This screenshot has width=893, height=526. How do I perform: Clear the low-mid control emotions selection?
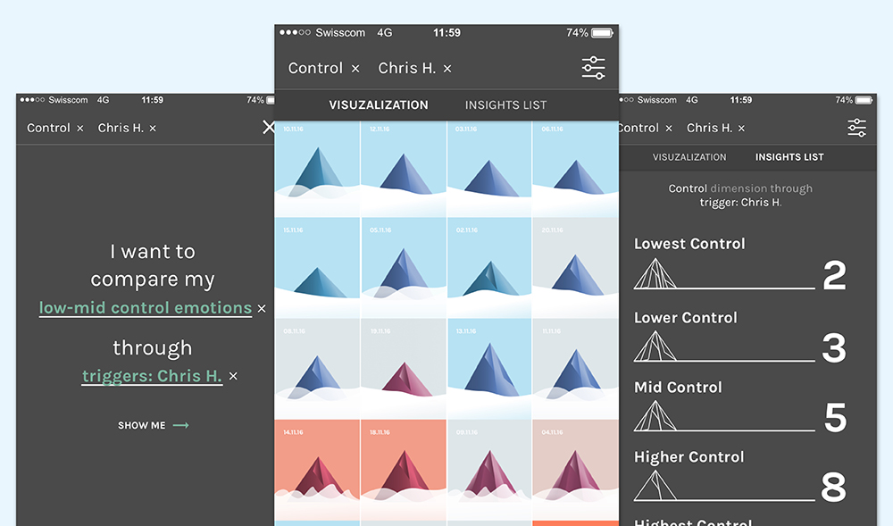[x=262, y=308]
